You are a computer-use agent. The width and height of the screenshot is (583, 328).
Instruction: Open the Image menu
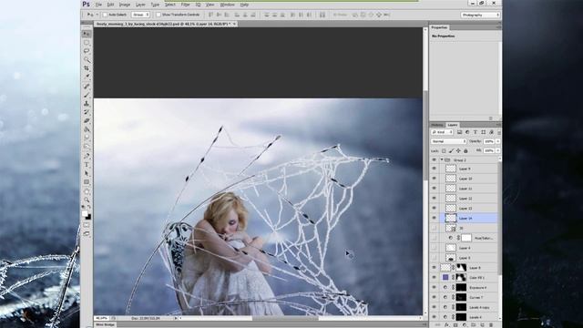(x=125, y=5)
